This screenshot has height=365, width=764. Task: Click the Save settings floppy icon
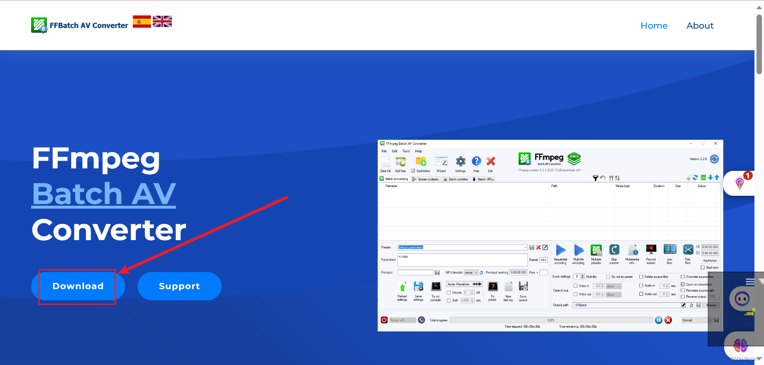pyautogui.click(x=418, y=287)
